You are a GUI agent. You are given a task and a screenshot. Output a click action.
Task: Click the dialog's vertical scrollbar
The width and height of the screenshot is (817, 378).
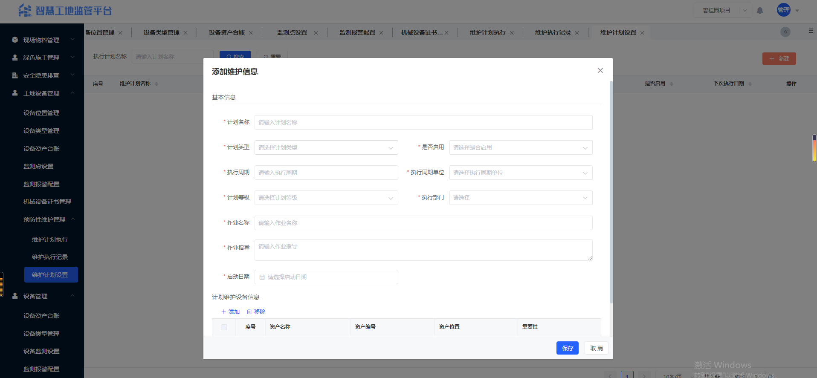coord(611,192)
